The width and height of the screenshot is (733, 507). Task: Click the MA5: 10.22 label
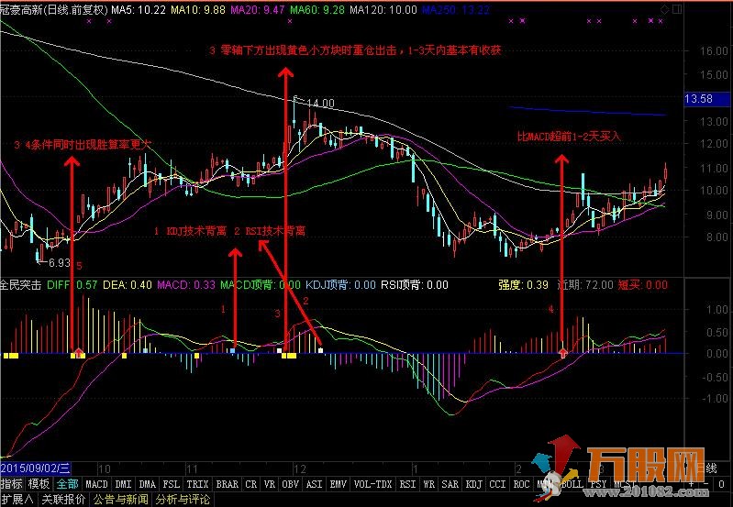[x=139, y=9]
